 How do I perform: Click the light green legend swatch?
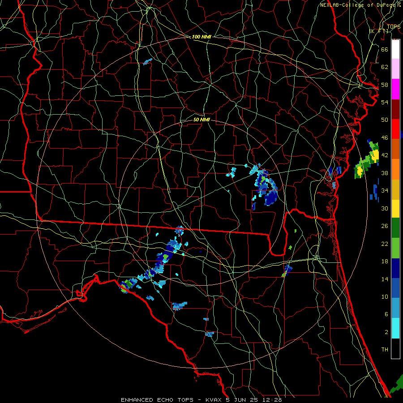click(395, 248)
